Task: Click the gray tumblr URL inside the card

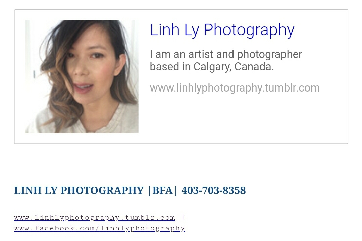Action: pos(235,88)
